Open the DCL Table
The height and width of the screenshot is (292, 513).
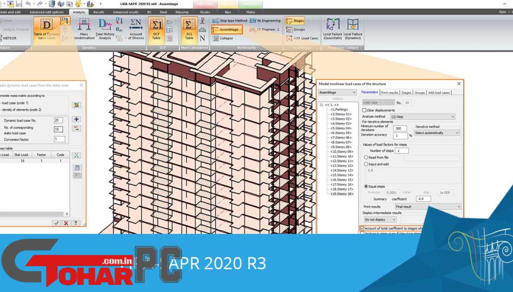pos(189,30)
